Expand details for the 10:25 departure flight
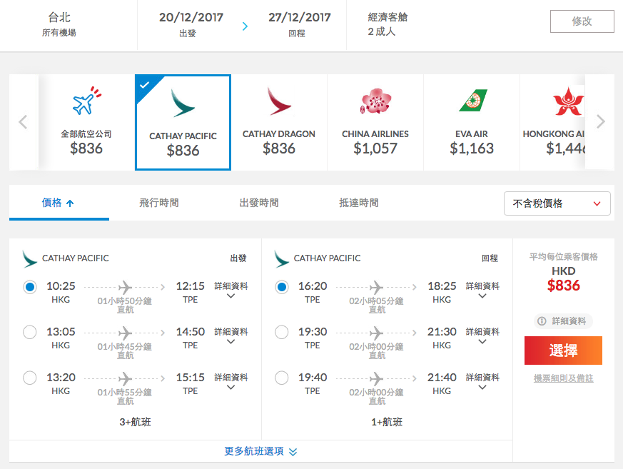The width and height of the screenshot is (623, 469). click(231, 290)
